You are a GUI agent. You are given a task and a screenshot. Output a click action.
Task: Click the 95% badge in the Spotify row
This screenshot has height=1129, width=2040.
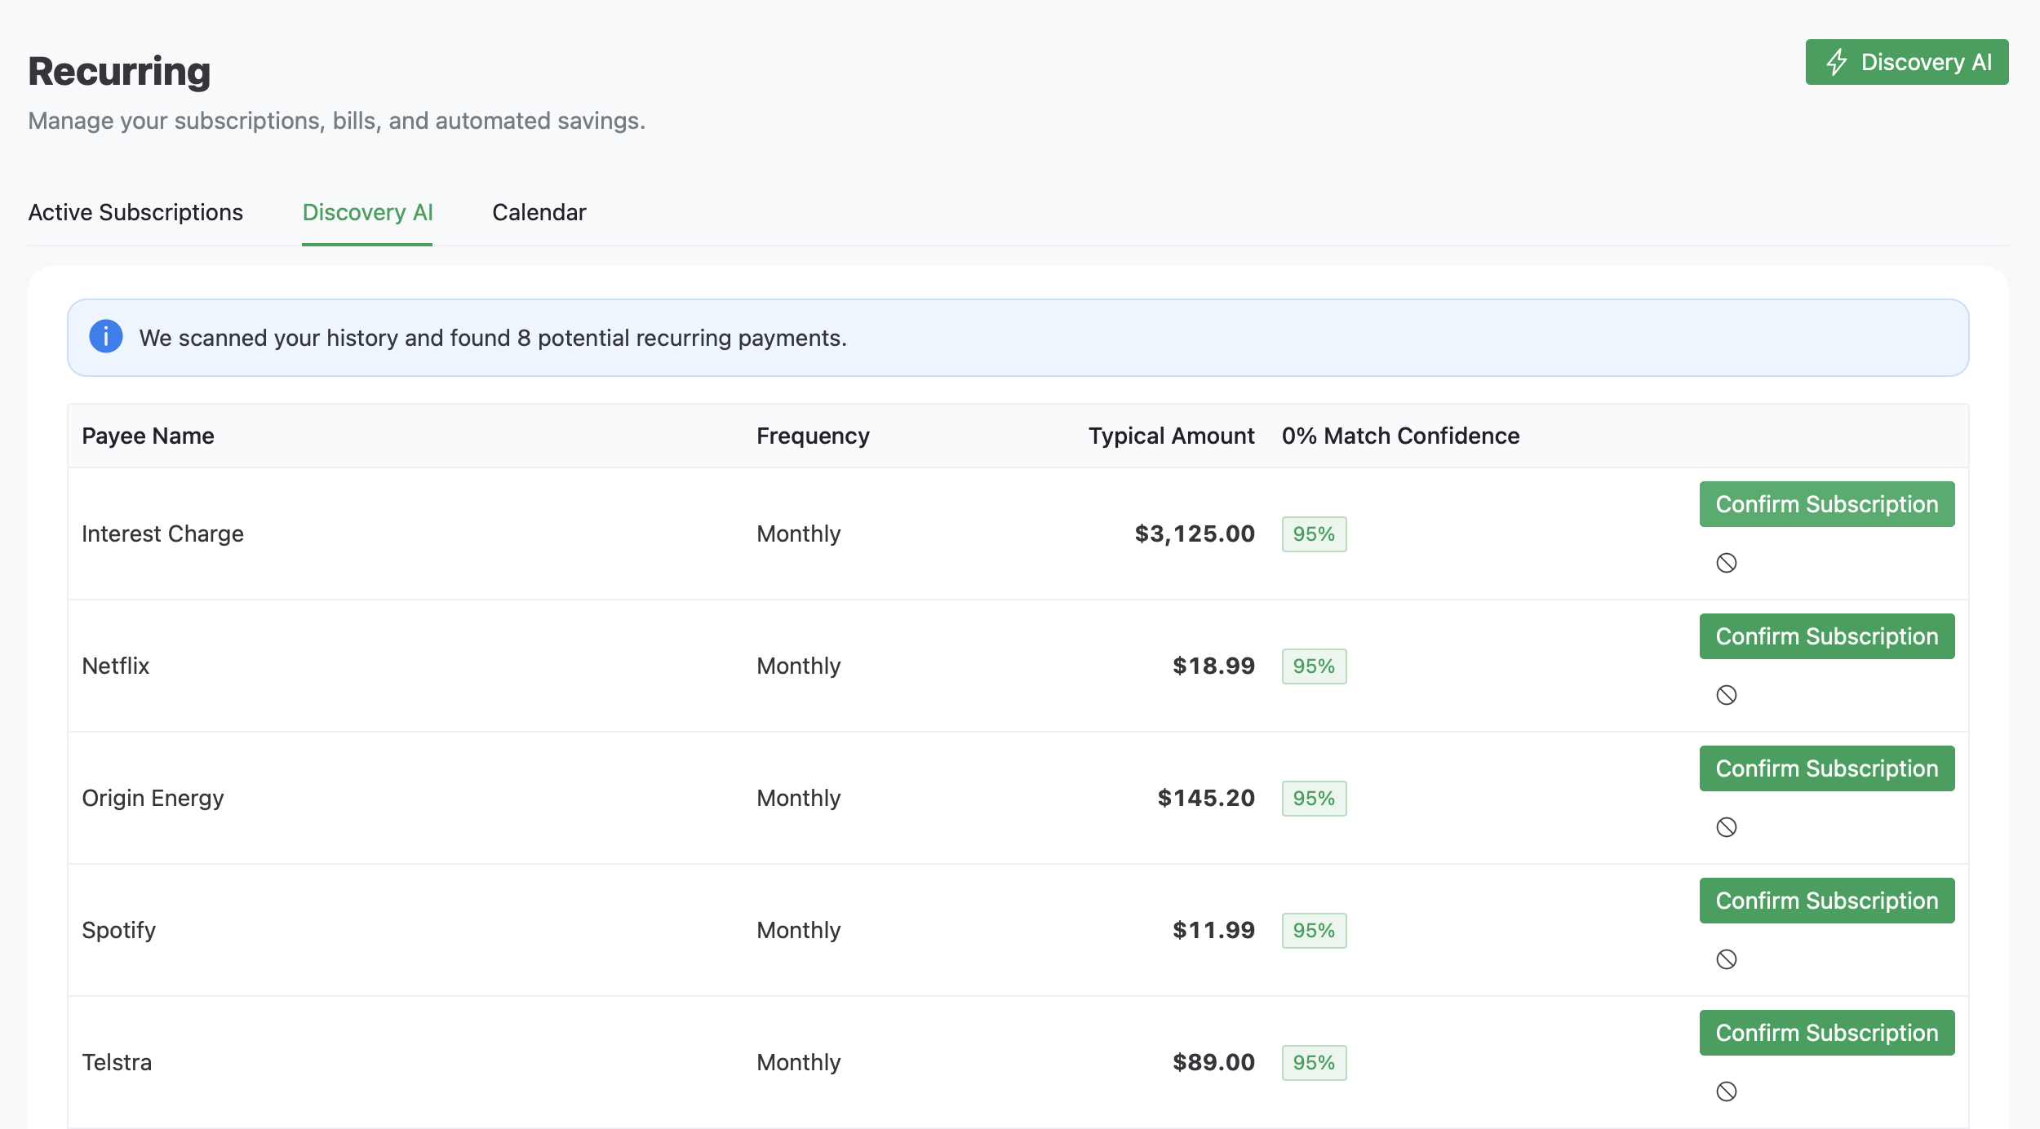(x=1314, y=931)
